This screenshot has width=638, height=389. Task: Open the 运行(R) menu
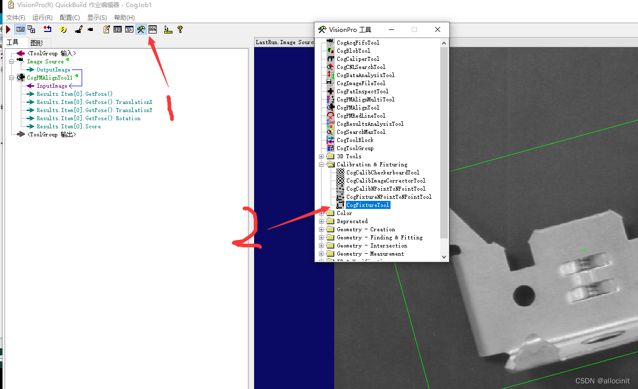tap(43, 18)
